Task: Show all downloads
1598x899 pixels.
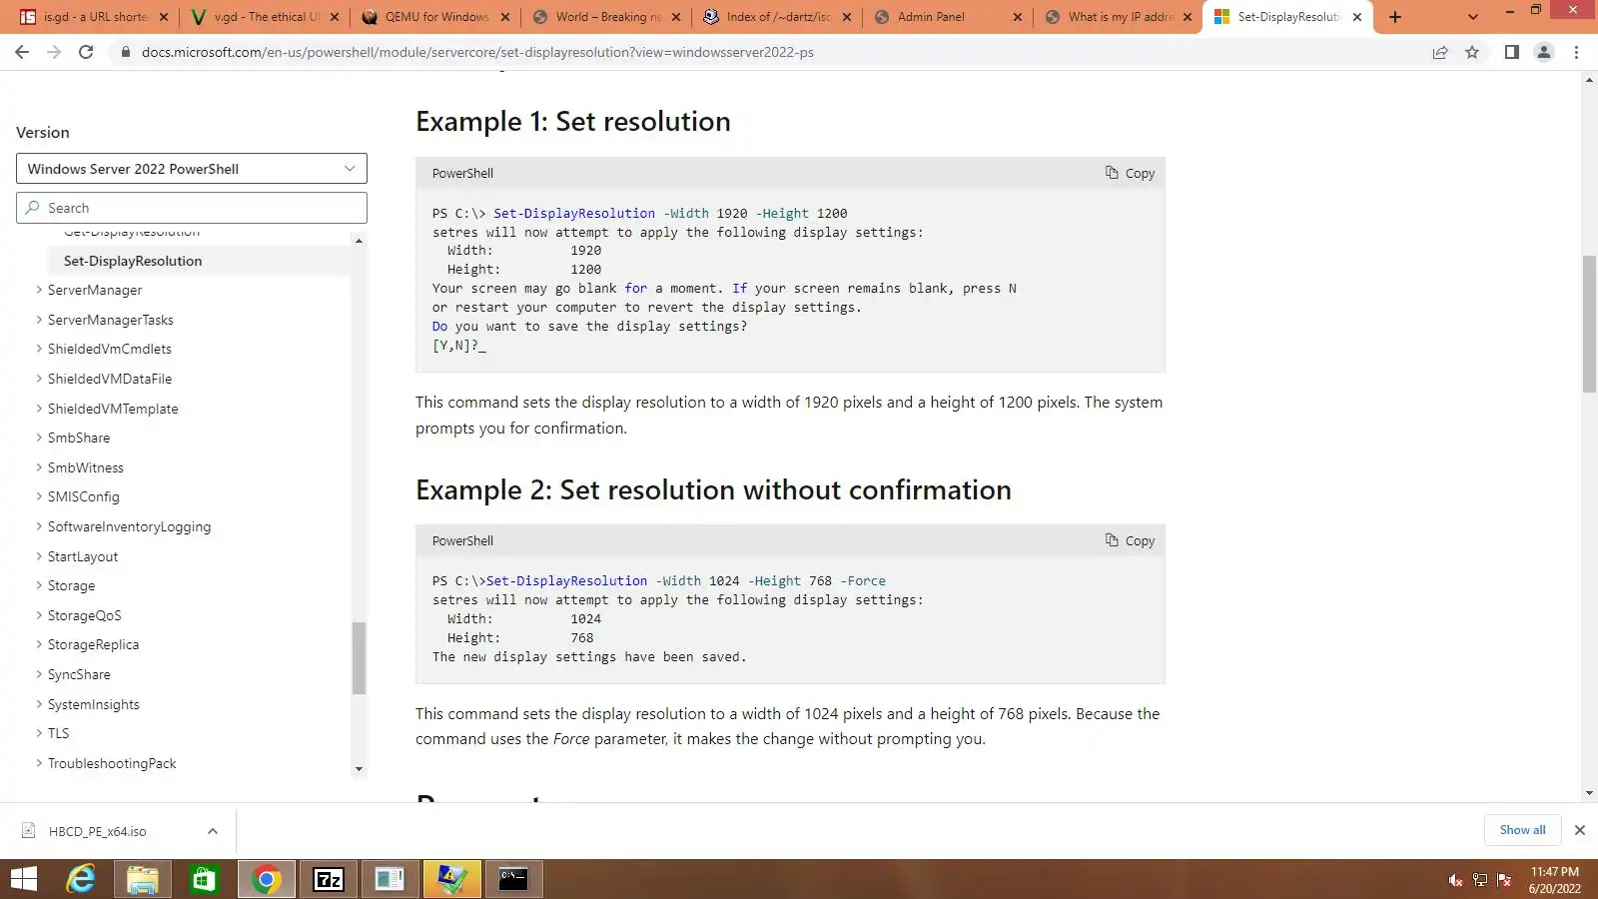Action: coord(1522,830)
